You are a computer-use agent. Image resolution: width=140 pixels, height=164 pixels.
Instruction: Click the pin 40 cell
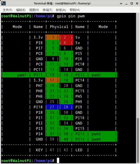tap(66, 139)
